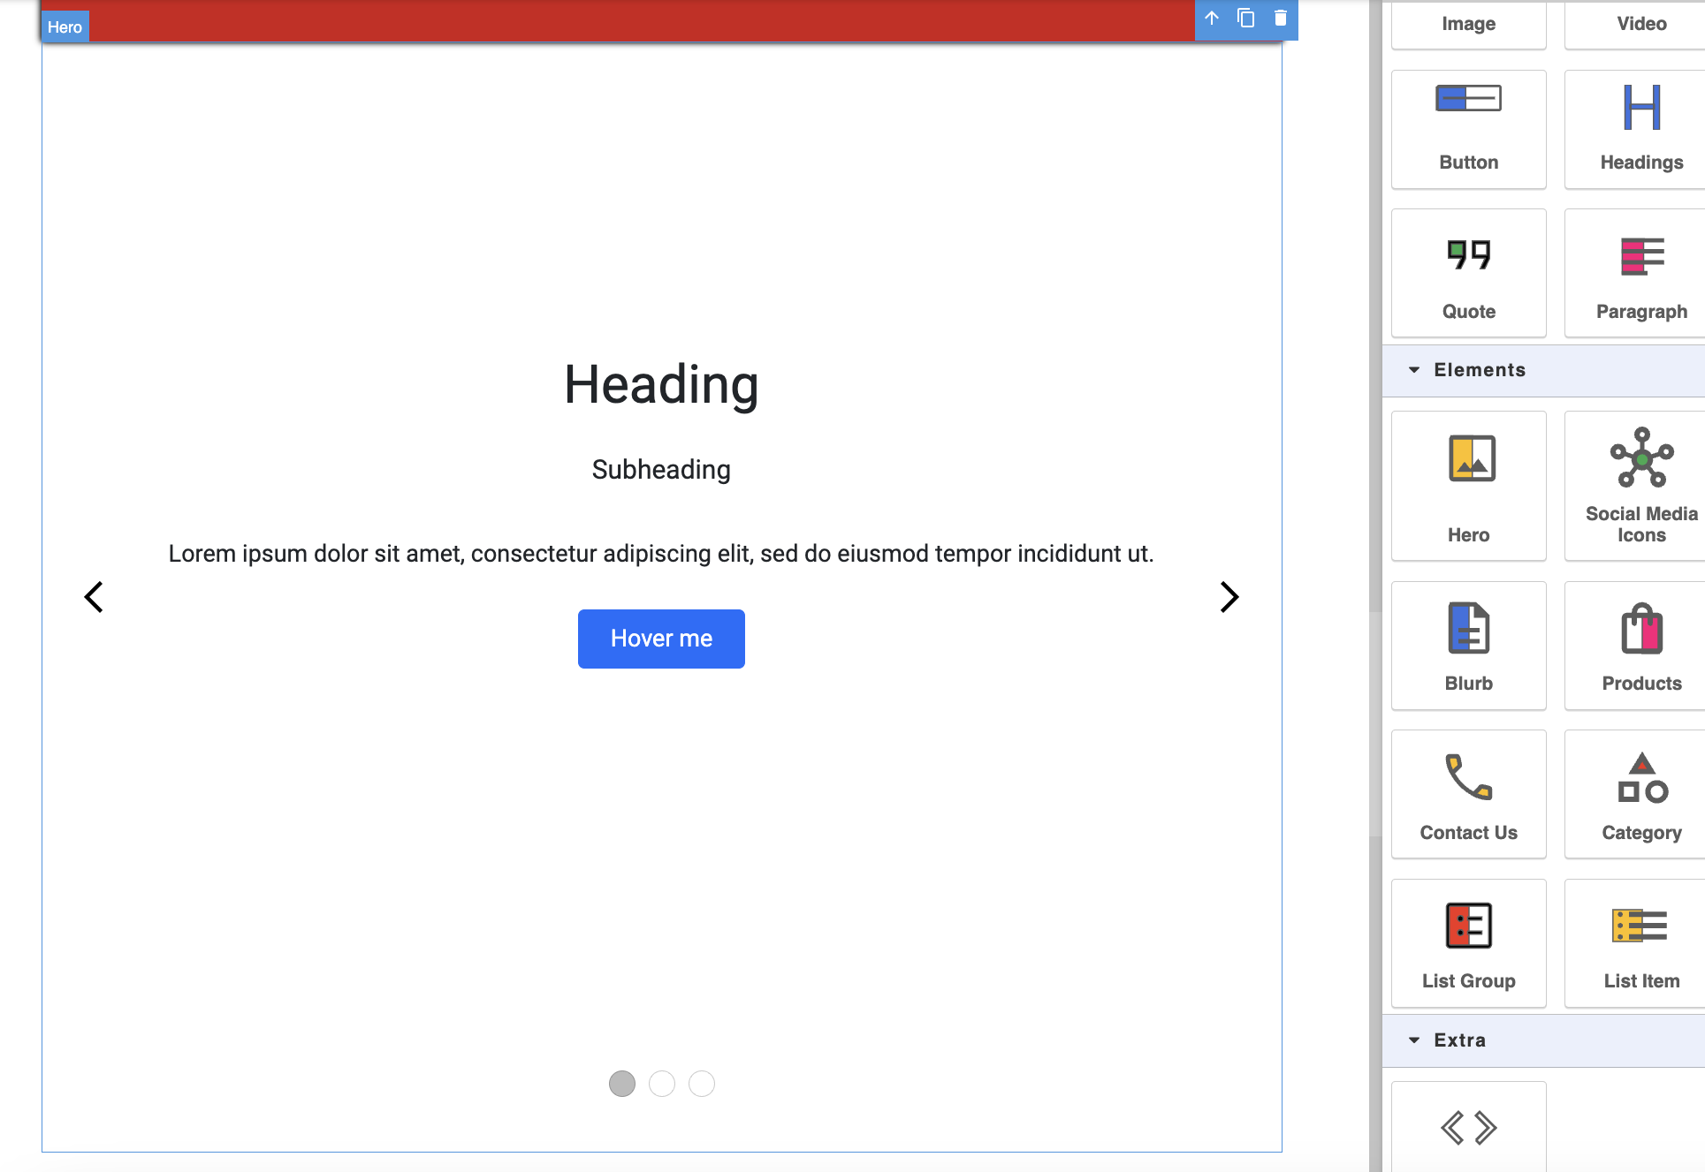Pick the Contact Us phone icon

click(x=1469, y=776)
